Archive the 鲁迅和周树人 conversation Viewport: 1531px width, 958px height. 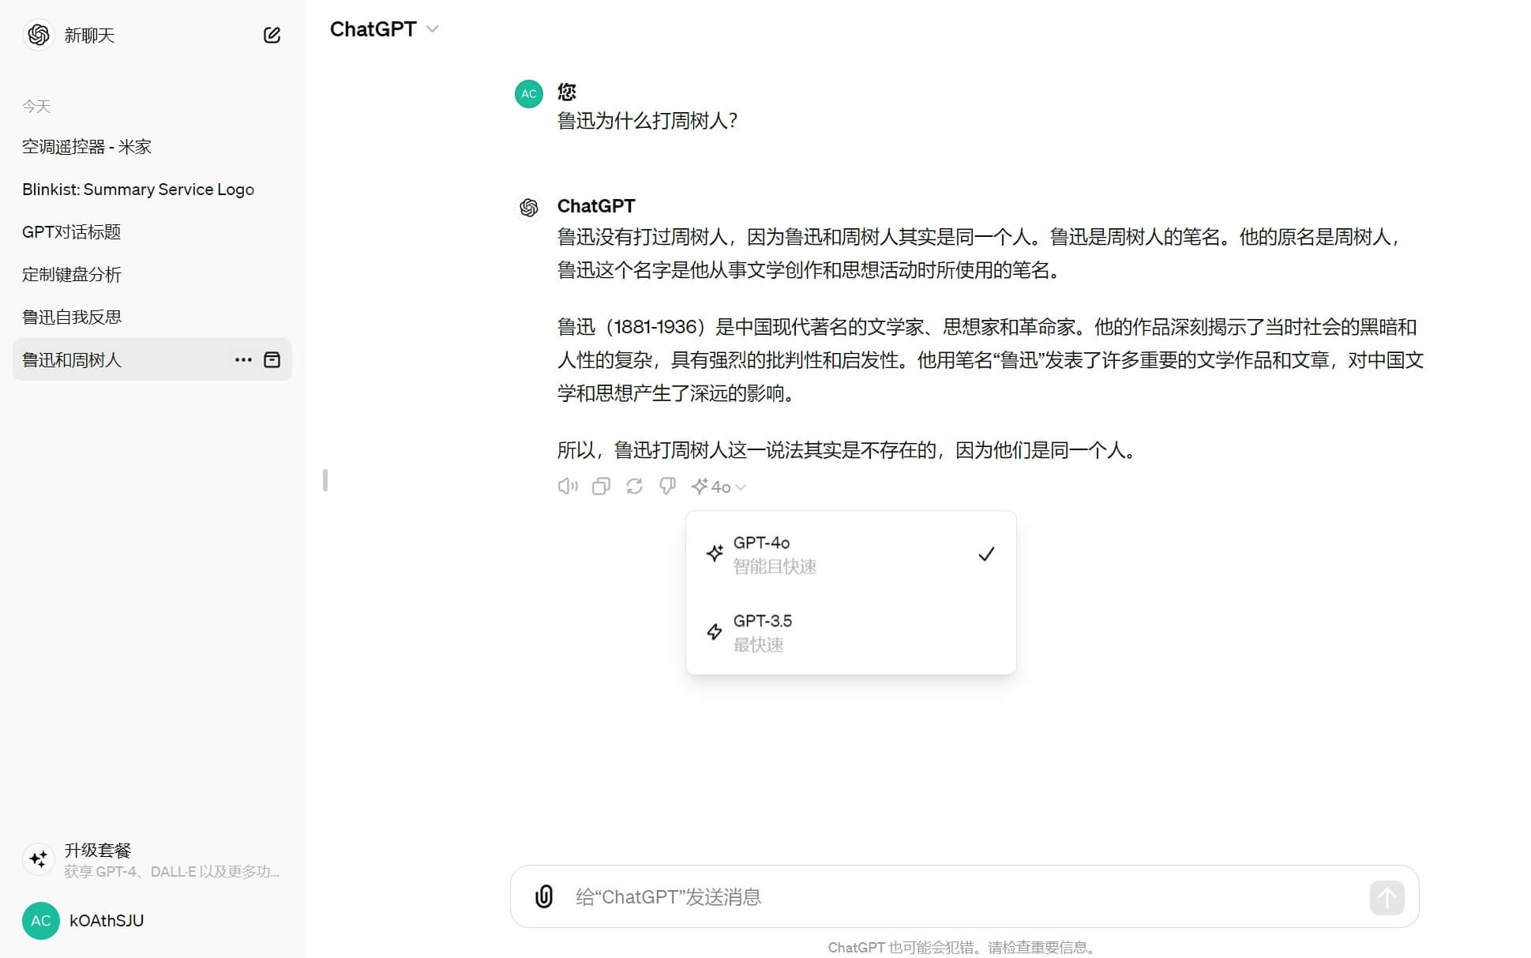(x=272, y=359)
